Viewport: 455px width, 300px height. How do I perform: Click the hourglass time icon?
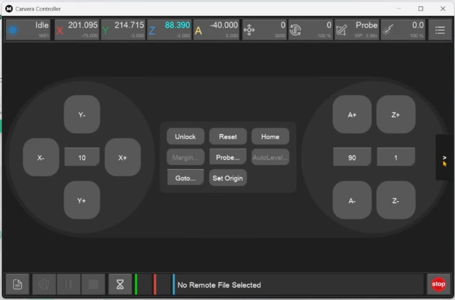click(x=120, y=284)
